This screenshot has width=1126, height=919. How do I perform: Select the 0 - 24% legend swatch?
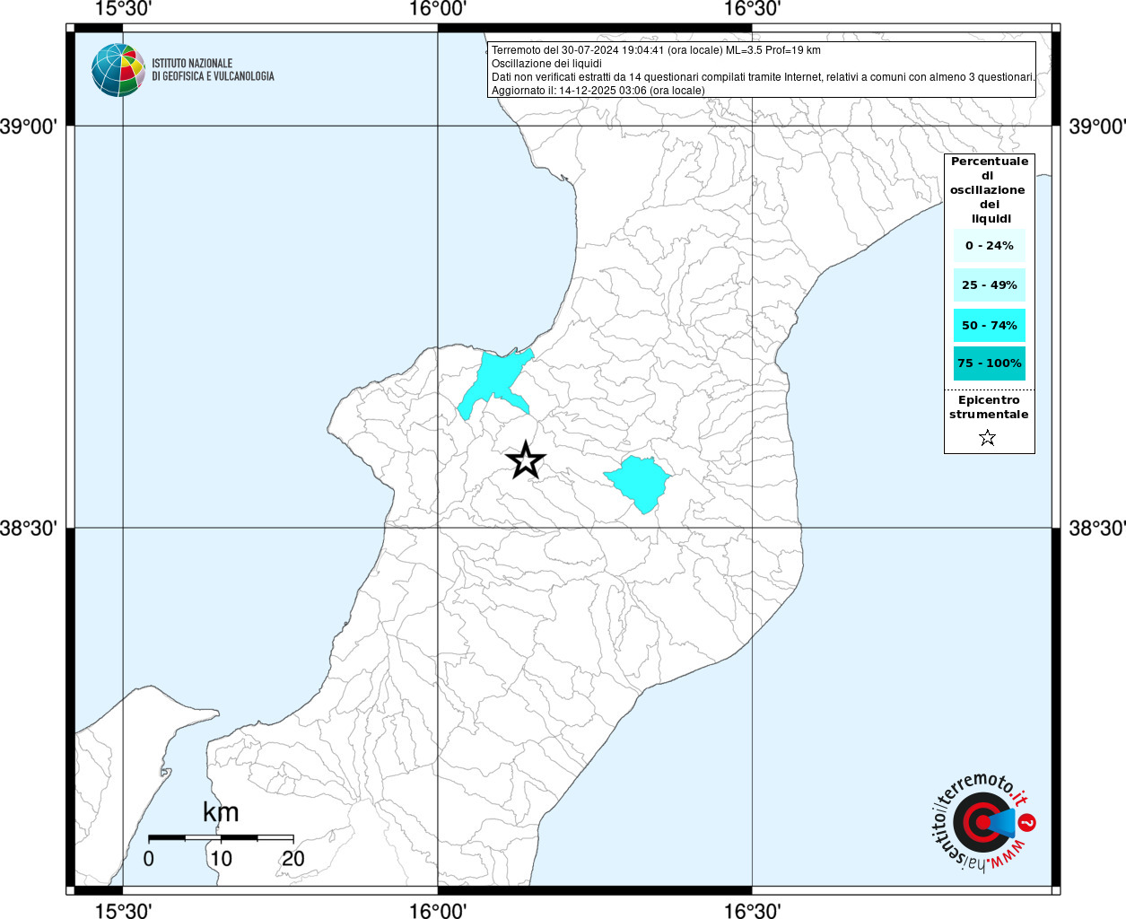[x=990, y=245]
